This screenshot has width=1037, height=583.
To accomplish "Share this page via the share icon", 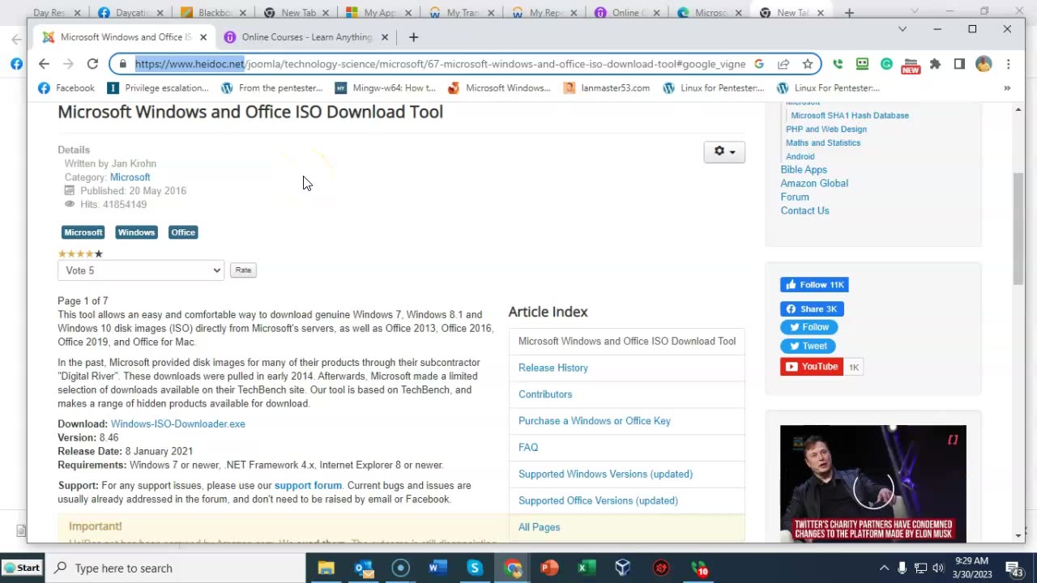I will tap(783, 64).
